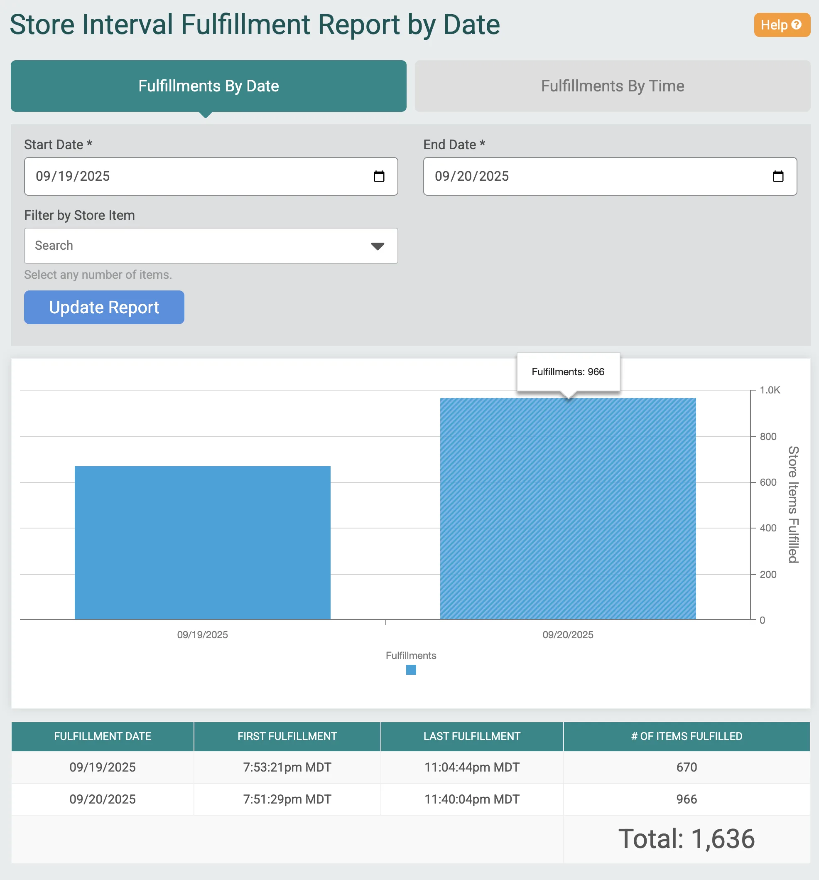This screenshot has height=880, width=819.
Task: Click the Fulfillment Date column header
Action: click(102, 736)
